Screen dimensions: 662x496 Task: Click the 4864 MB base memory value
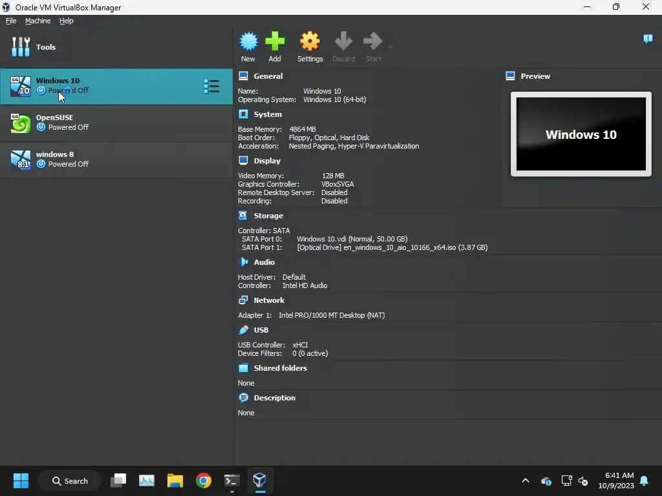pos(303,129)
